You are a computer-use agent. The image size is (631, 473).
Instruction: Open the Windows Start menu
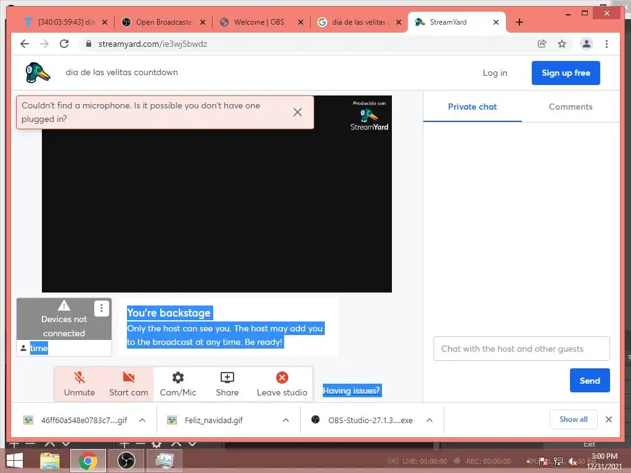[15, 461]
